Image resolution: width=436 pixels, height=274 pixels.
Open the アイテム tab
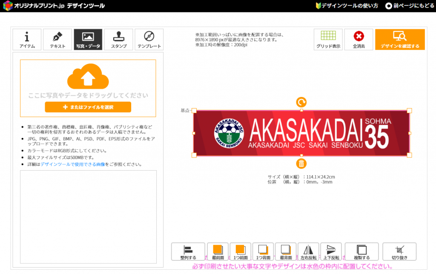tap(27, 40)
